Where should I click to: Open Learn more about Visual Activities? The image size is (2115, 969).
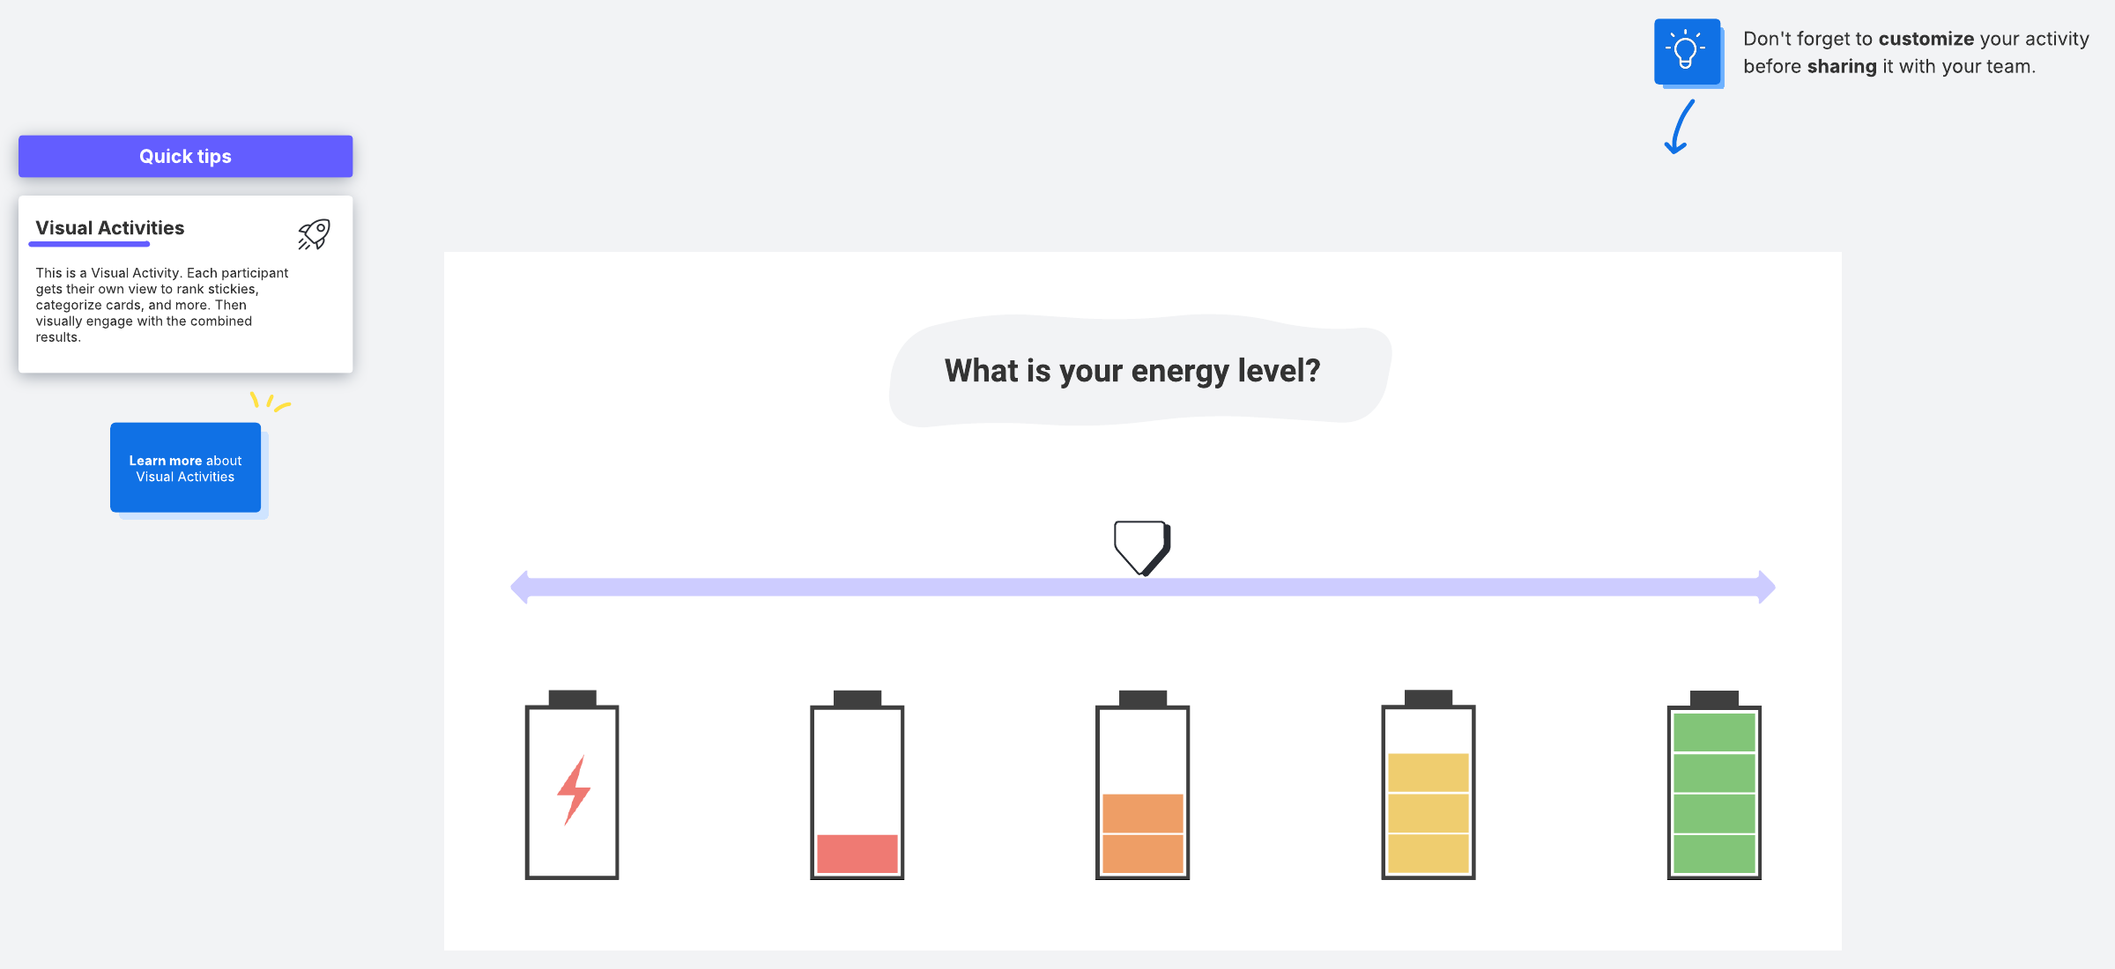(x=185, y=468)
